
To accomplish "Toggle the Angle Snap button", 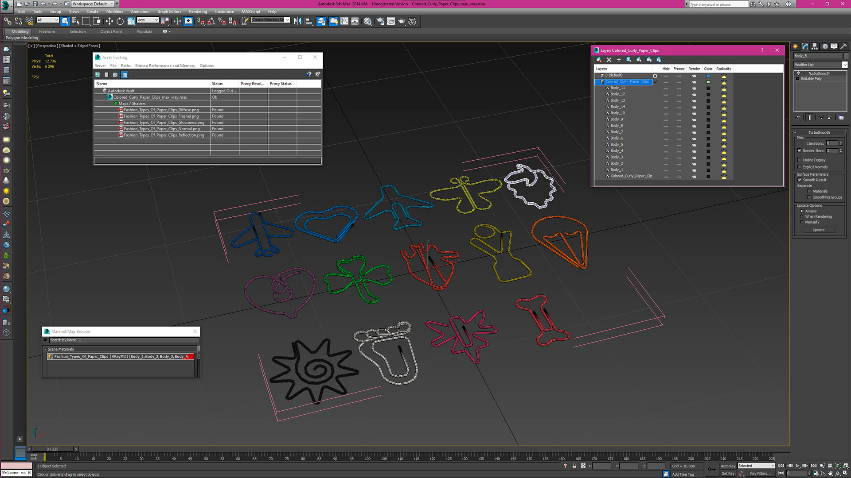I will [x=211, y=21].
